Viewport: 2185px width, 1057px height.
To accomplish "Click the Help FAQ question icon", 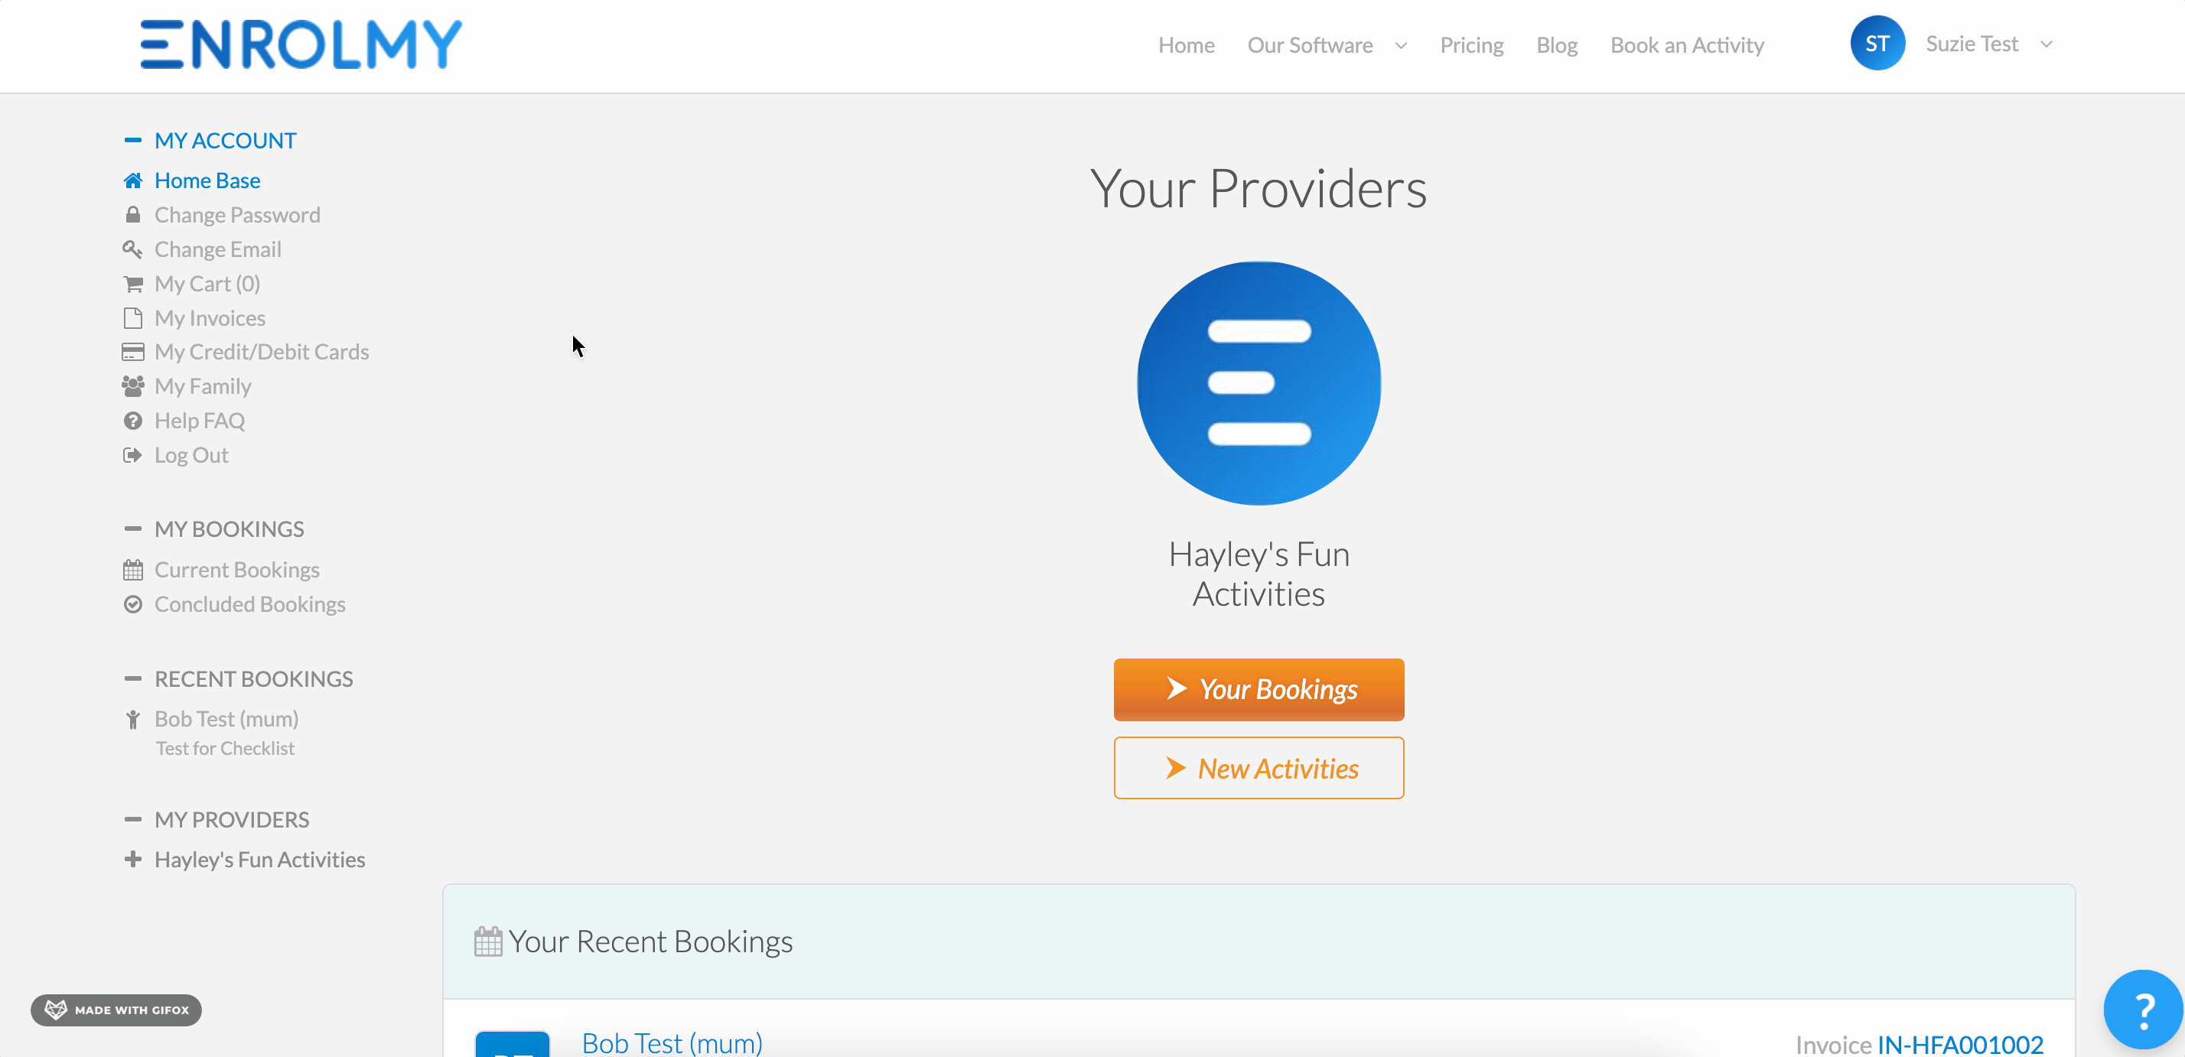I will tap(133, 421).
